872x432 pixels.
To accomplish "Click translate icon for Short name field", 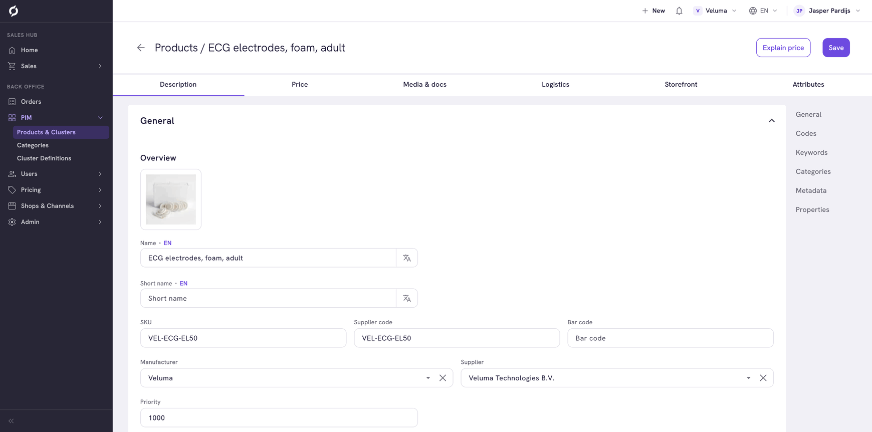I will pyautogui.click(x=407, y=298).
